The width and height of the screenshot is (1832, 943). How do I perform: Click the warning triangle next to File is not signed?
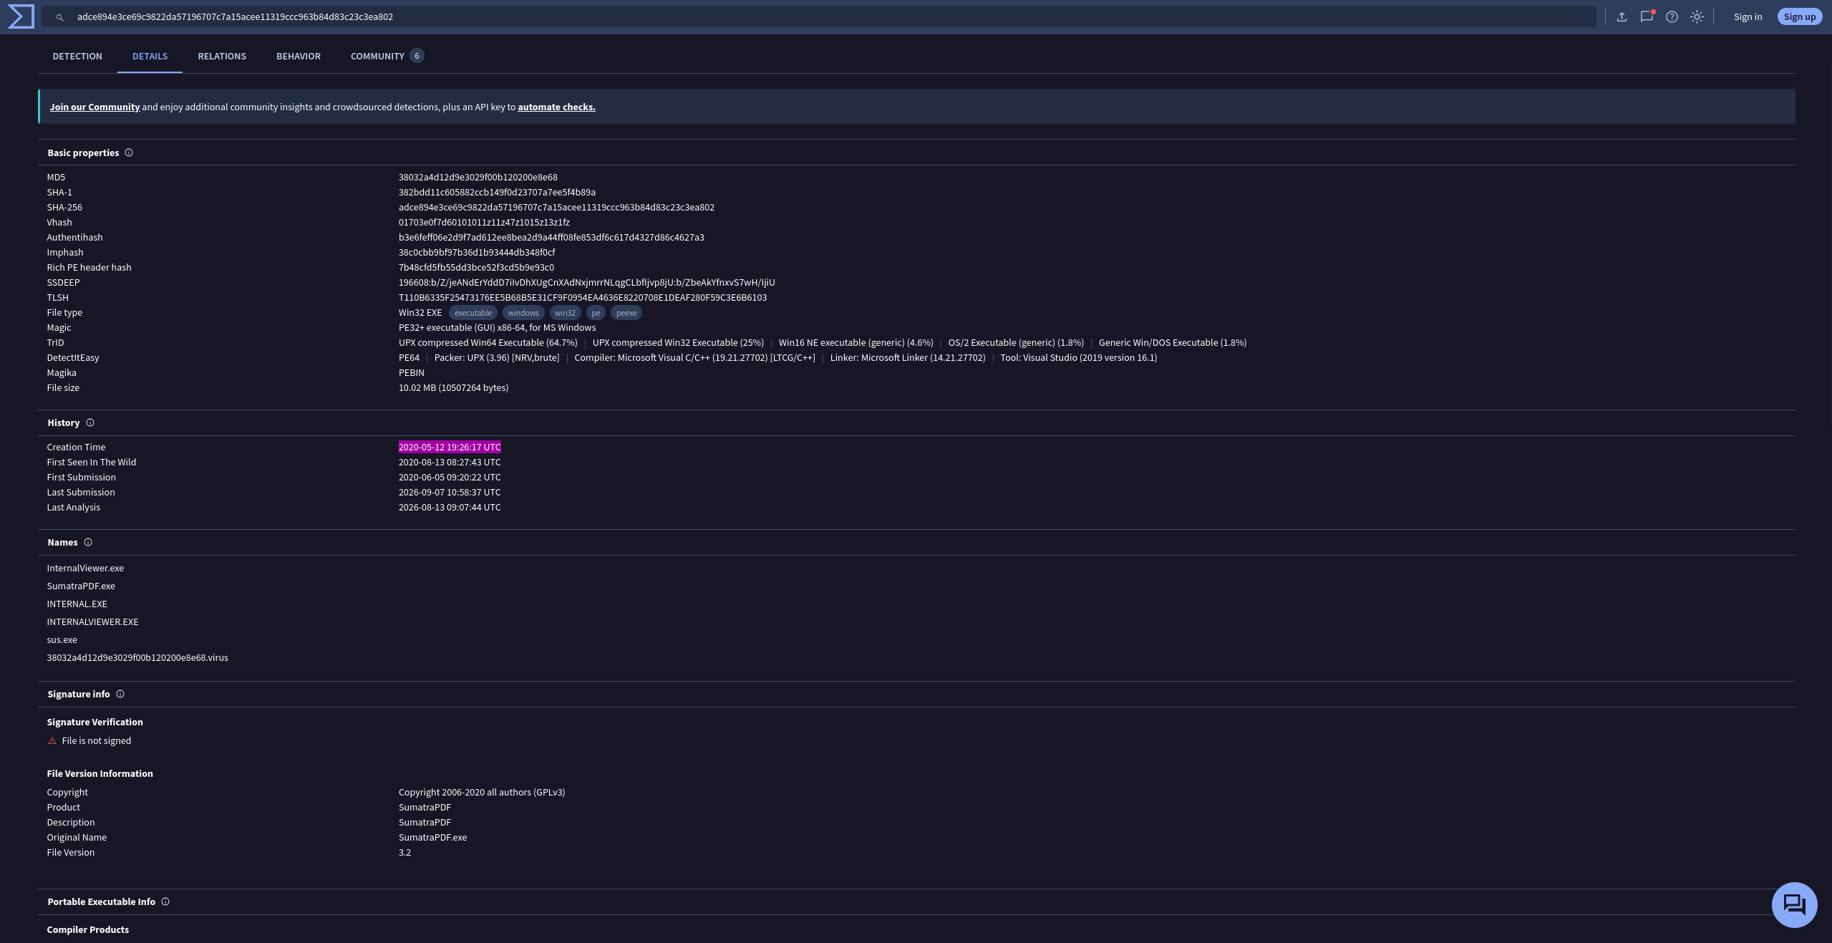pyautogui.click(x=52, y=741)
